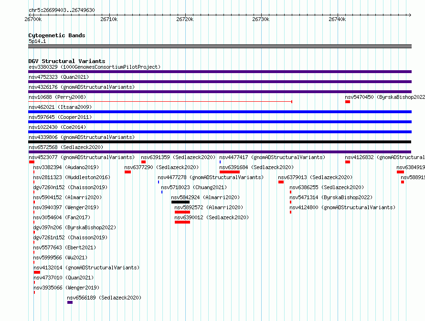
Task: Open dgv397n206 (ByrskaBishop2022) label
Action: pos(74,227)
